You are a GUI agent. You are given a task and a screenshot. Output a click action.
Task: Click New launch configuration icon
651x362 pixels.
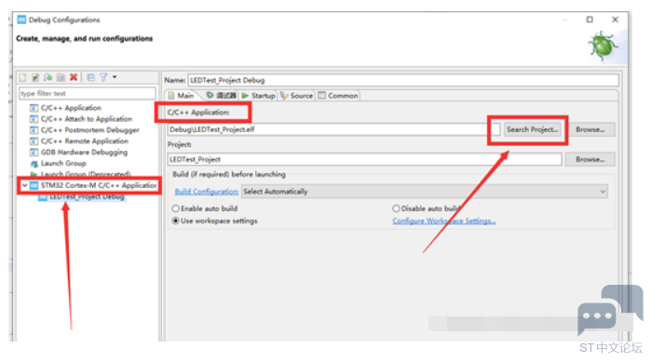pos(23,77)
